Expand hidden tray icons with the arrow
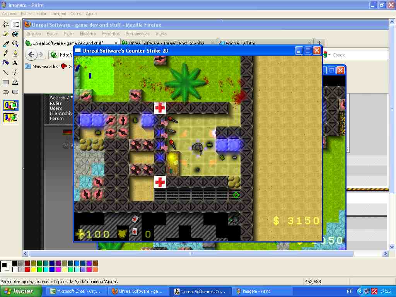 click(x=360, y=292)
